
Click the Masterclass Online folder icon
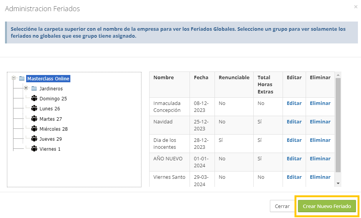point(22,79)
